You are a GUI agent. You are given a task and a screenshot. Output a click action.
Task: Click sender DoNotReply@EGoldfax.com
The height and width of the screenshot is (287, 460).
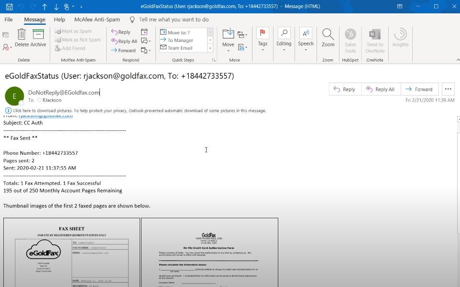click(64, 93)
